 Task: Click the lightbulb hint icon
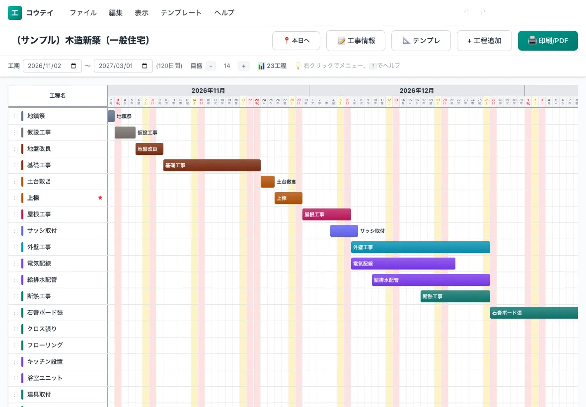tap(298, 66)
